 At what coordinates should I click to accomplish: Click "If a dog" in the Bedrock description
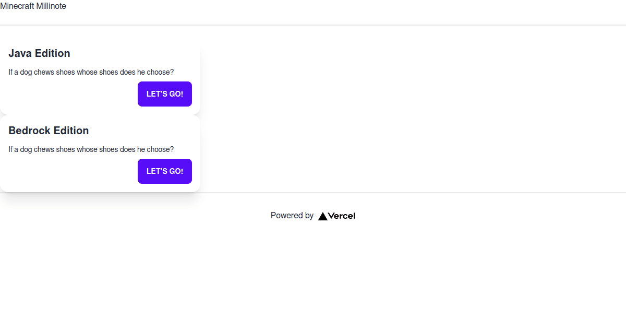(20, 149)
